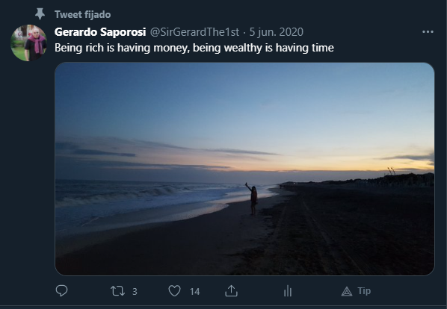Open the 5 jun. 2020 timestamp
The height and width of the screenshot is (309, 447).
coord(277,32)
